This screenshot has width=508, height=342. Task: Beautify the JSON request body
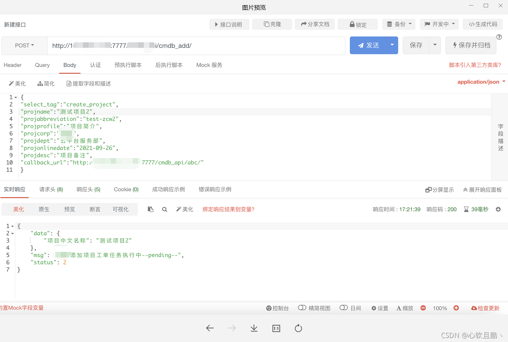pyautogui.click(x=17, y=83)
